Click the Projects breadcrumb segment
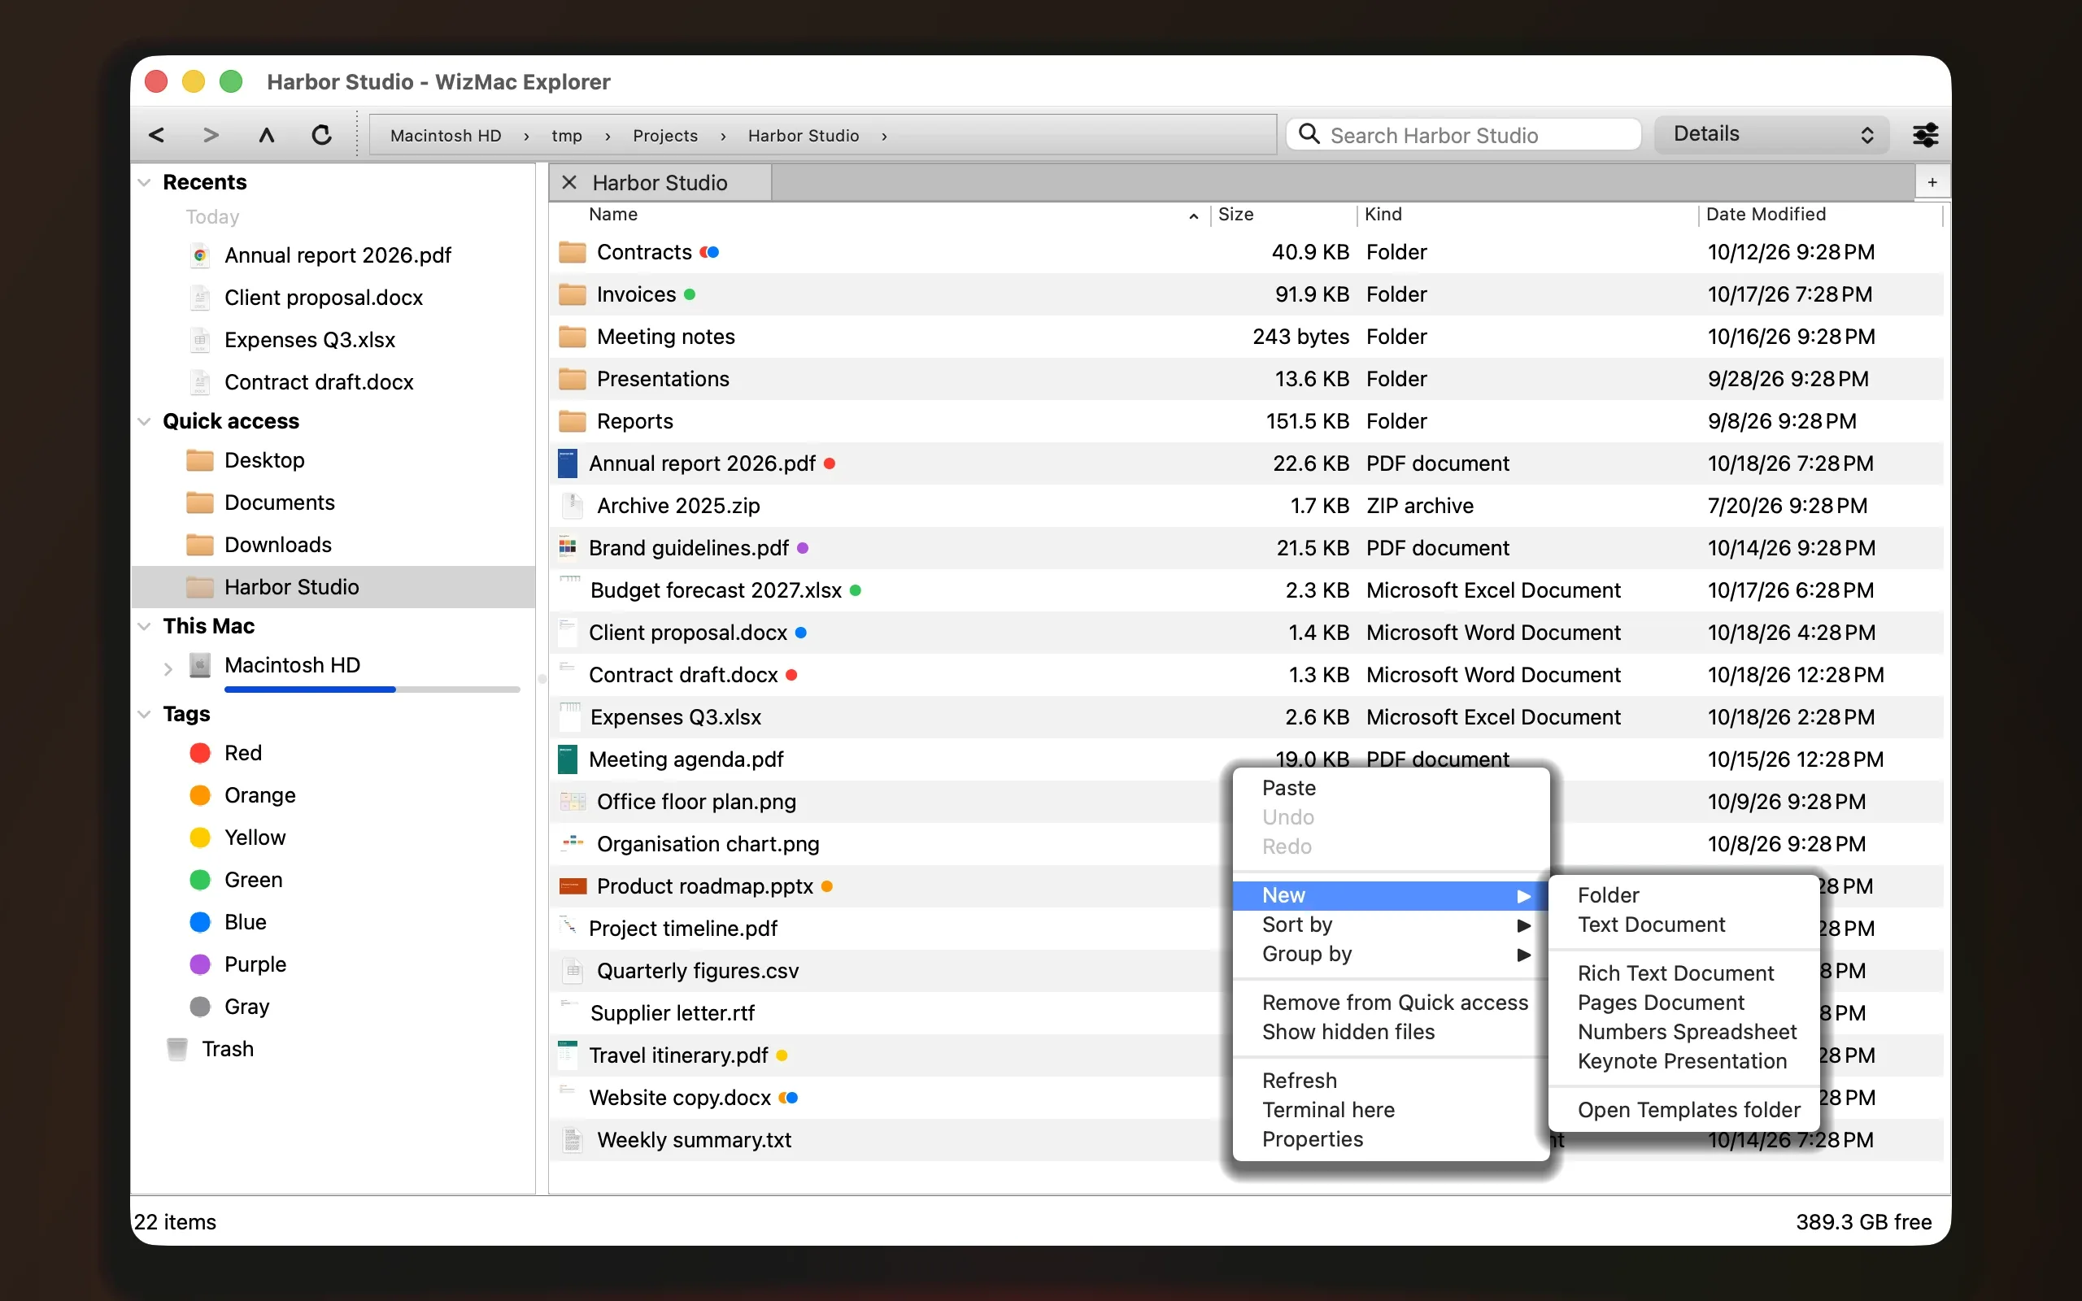 coord(665,136)
